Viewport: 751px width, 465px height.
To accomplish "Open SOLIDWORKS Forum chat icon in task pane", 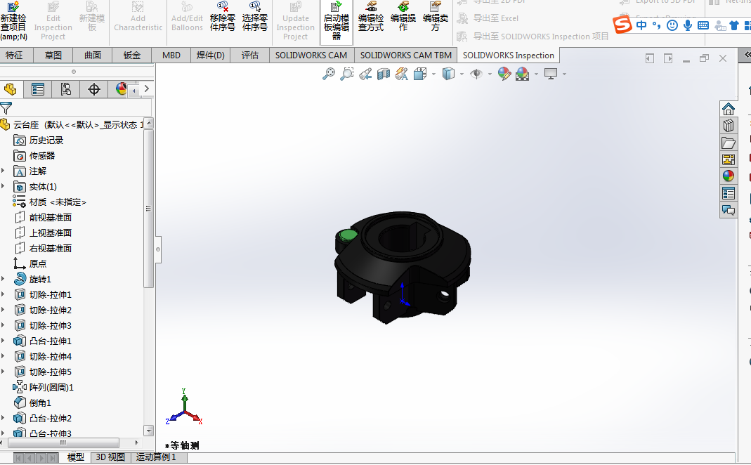I will (x=728, y=210).
